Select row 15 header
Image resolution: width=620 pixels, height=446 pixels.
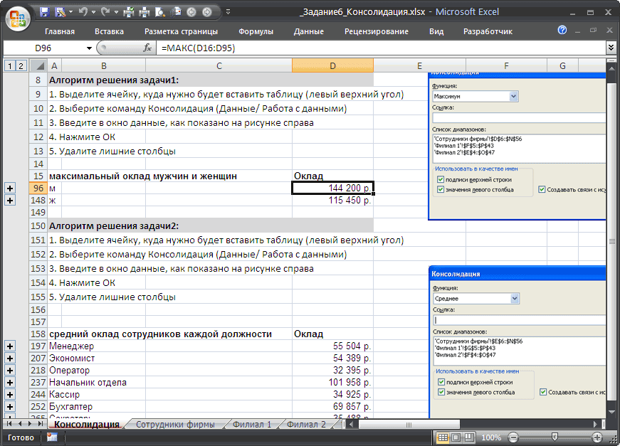coord(38,176)
